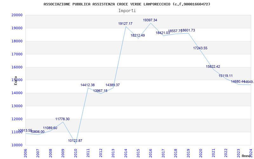254x159 pixels.
Task: Click the x-axis year 2023
Action: 238,153
